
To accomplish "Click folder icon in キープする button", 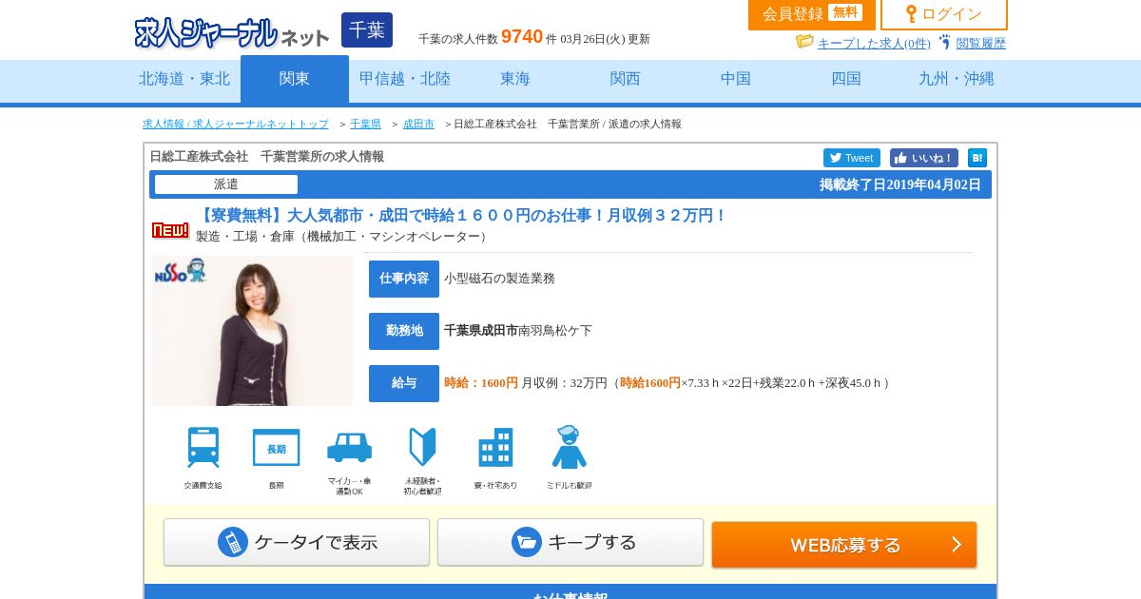I will coord(527,542).
